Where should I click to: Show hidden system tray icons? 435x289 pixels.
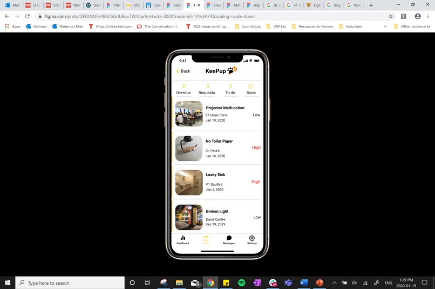click(x=334, y=283)
